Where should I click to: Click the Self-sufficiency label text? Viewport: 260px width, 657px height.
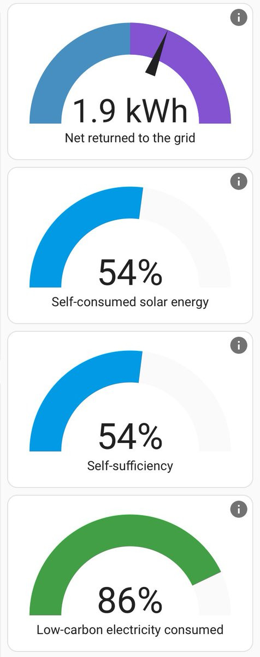130,466
